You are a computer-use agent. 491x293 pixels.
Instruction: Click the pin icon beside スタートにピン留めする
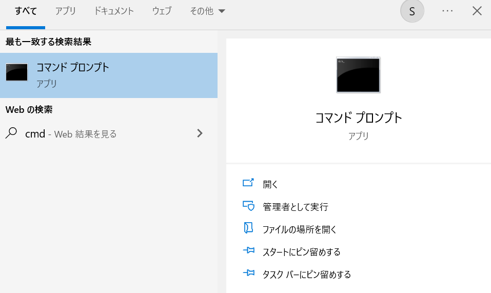coord(248,251)
